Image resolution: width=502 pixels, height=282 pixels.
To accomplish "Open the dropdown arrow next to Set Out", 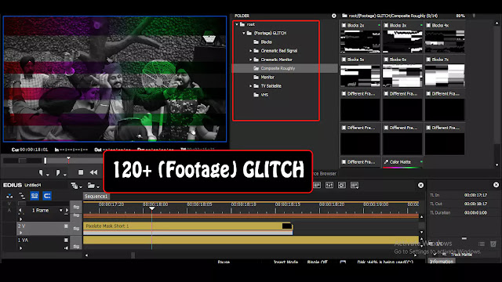I will click(x=64, y=175).
